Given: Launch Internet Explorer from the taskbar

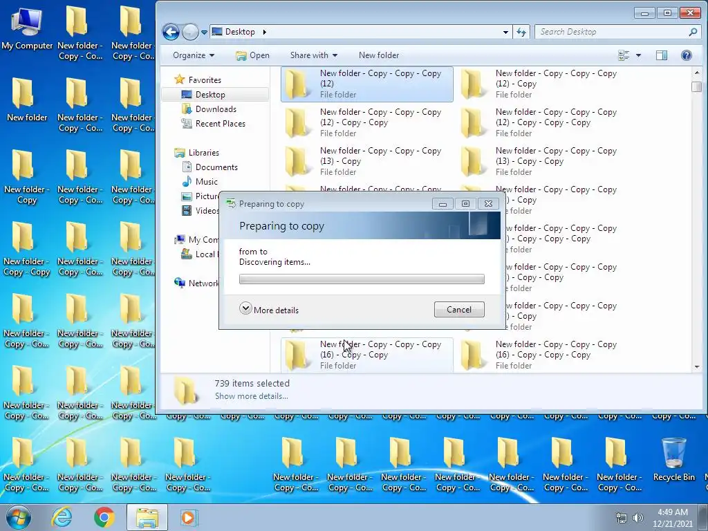Looking at the screenshot, I should point(62,517).
